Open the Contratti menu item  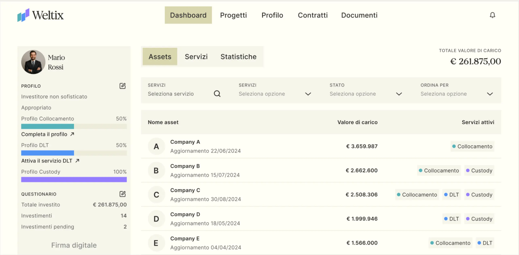(313, 15)
